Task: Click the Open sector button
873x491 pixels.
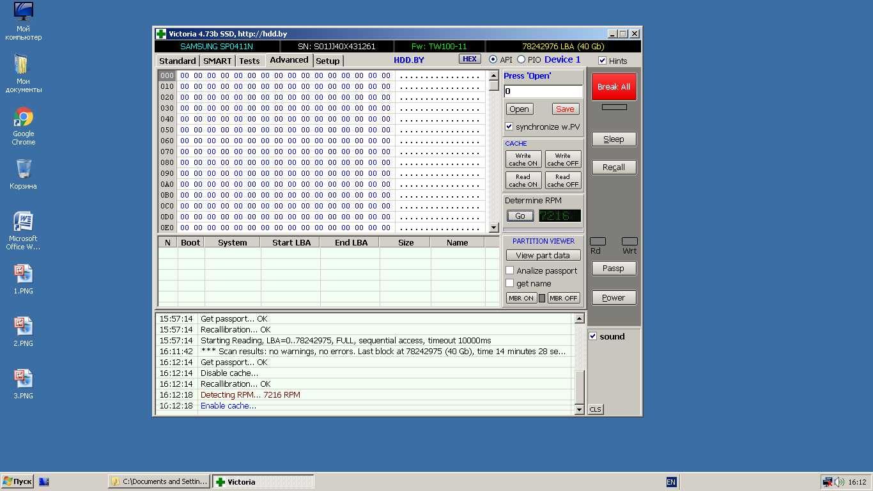Action: [519, 109]
